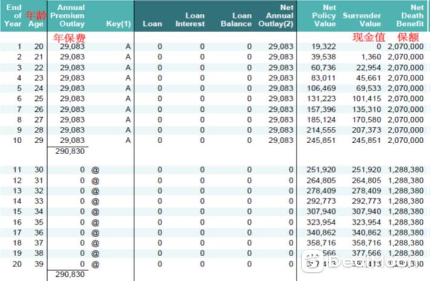This screenshot has width=430, height=281.
Task: Click the bottom premium total 290,830
Action: (x=70, y=274)
